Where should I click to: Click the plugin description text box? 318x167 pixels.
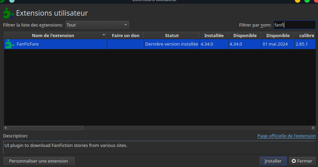(160, 148)
